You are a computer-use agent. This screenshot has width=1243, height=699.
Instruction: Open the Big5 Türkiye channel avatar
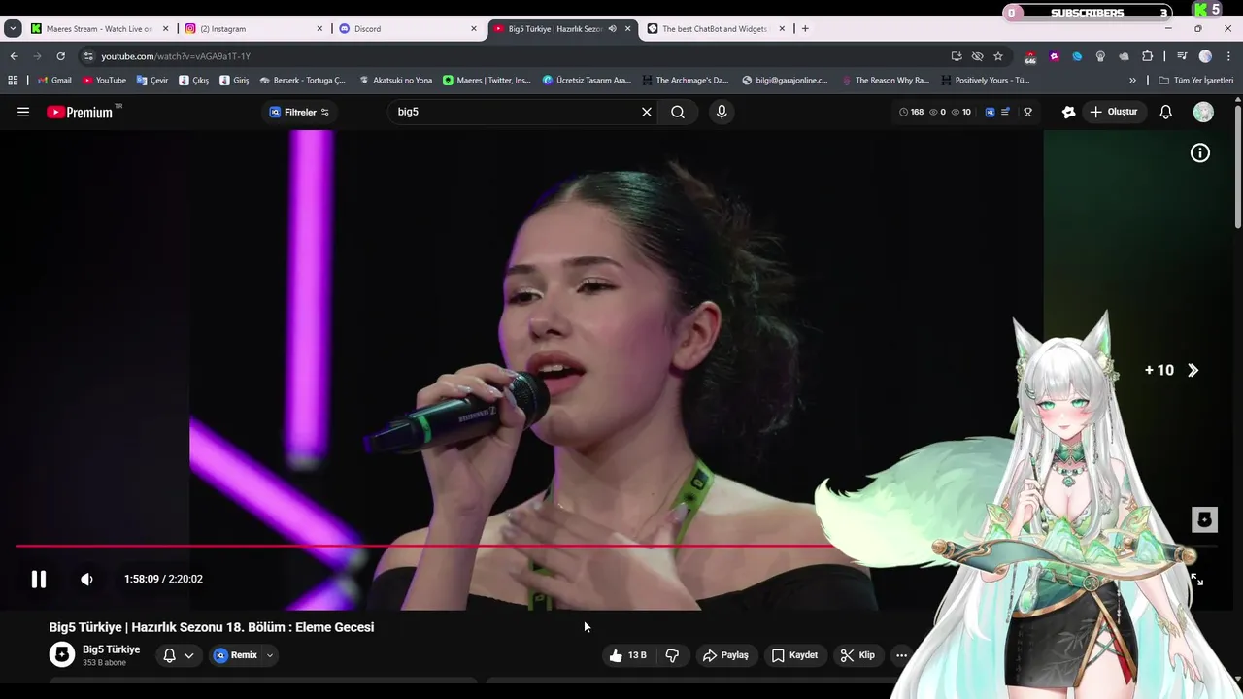[62, 654]
